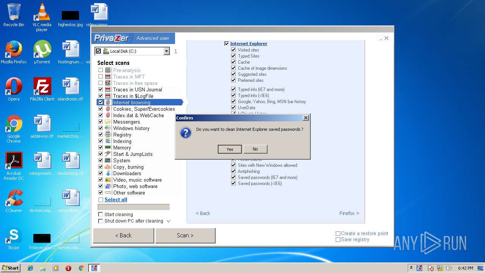The width and height of the screenshot is (485, 273).
Task: Toggle the Typed Sites checkbox
Action: point(233,56)
